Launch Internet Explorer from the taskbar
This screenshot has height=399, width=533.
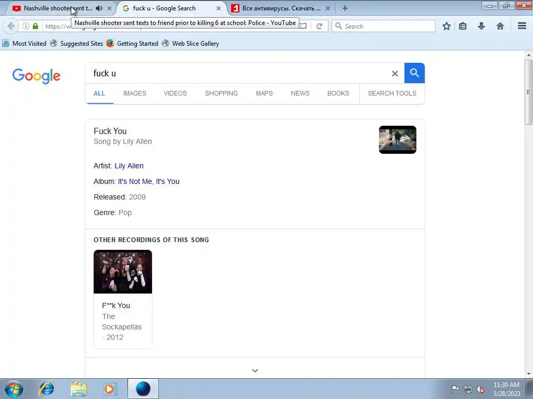[46, 389]
